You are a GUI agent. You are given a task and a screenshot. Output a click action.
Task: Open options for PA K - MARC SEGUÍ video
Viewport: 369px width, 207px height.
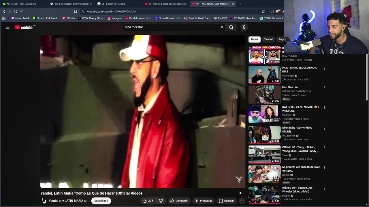point(324,68)
